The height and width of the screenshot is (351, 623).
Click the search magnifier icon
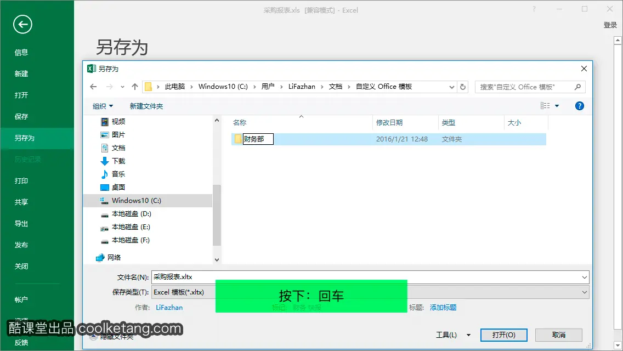(x=577, y=87)
